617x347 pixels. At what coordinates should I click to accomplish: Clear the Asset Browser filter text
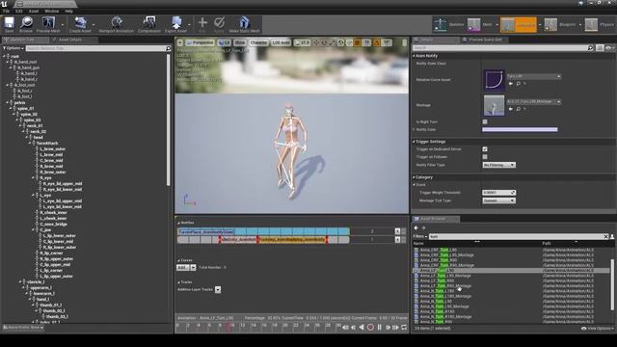point(605,236)
